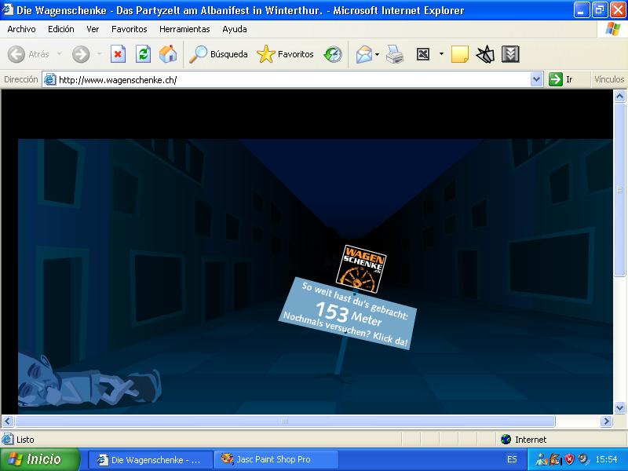Open the Favoritos star panel in toolbar
This screenshot has width=628, height=471.
[x=285, y=54]
